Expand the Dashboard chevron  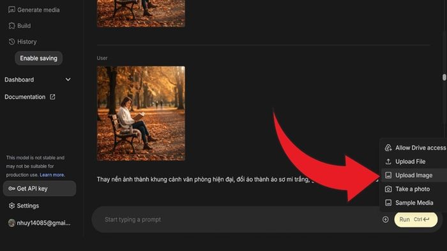click(x=68, y=80)
